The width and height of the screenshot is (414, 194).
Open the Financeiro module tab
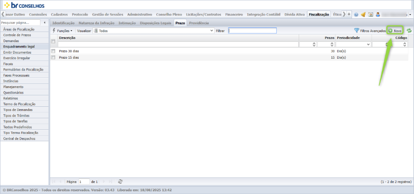click(x=234, y=15)
